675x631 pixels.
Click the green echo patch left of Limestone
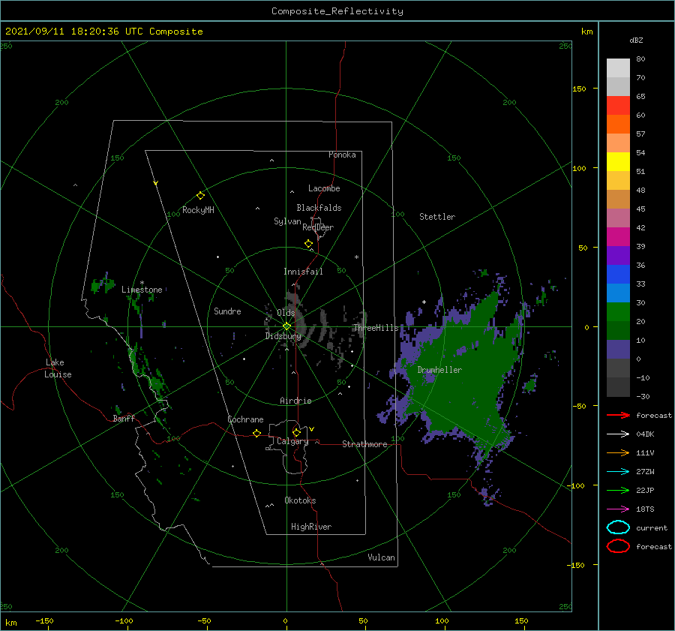(x=103, y=284)
